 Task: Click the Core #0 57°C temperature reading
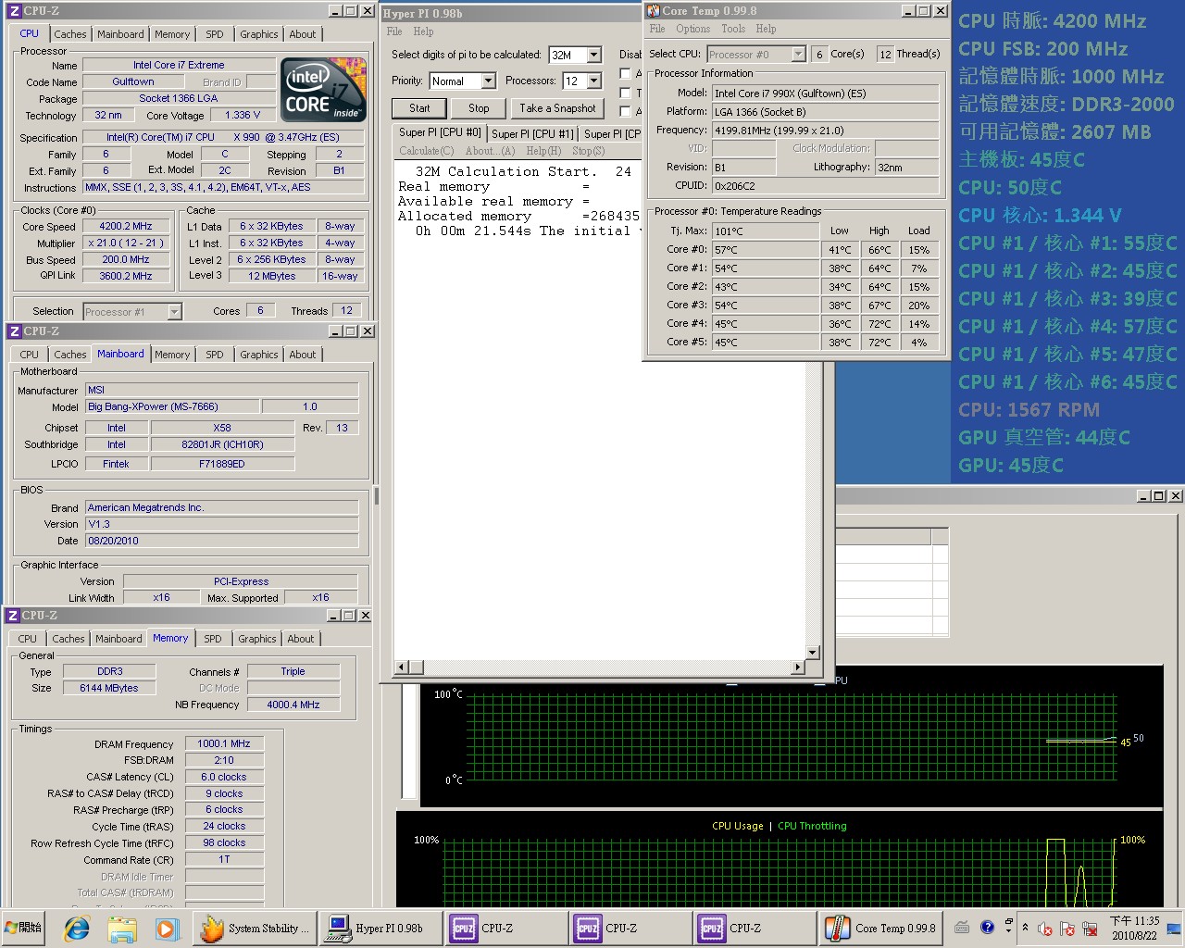coord(765,249)
